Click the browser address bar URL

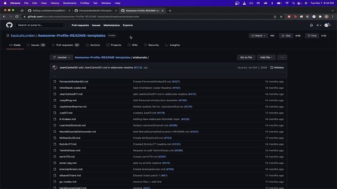(83, 16)
